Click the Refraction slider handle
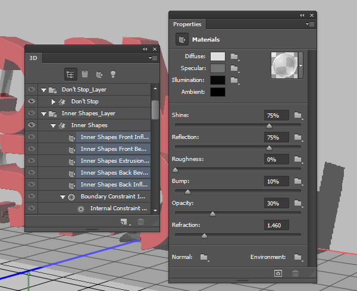 pos(205,236)
